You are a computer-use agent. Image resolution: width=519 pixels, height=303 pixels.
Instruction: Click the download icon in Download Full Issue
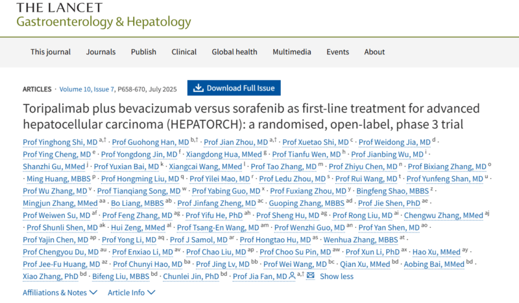pos(199,88)
